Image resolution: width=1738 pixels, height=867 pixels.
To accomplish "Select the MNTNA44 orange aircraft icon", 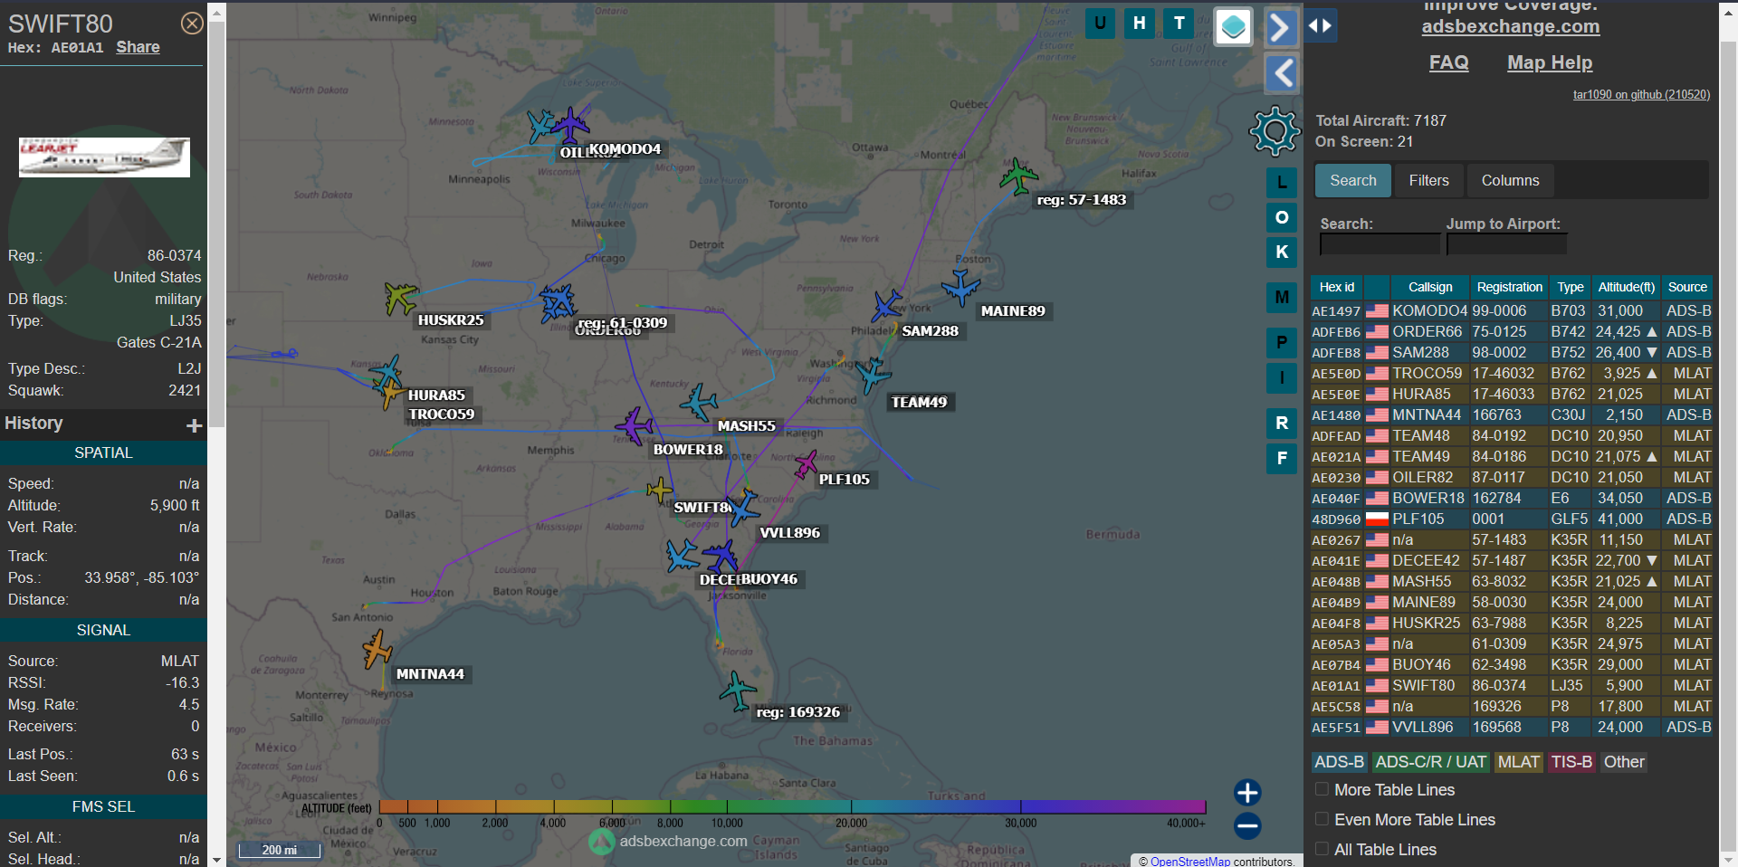I will click(377, 649).
